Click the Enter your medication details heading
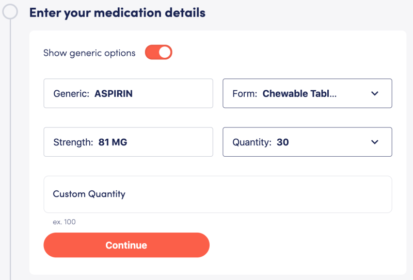This screenshot has width=413, height=280. coord(117,12)
